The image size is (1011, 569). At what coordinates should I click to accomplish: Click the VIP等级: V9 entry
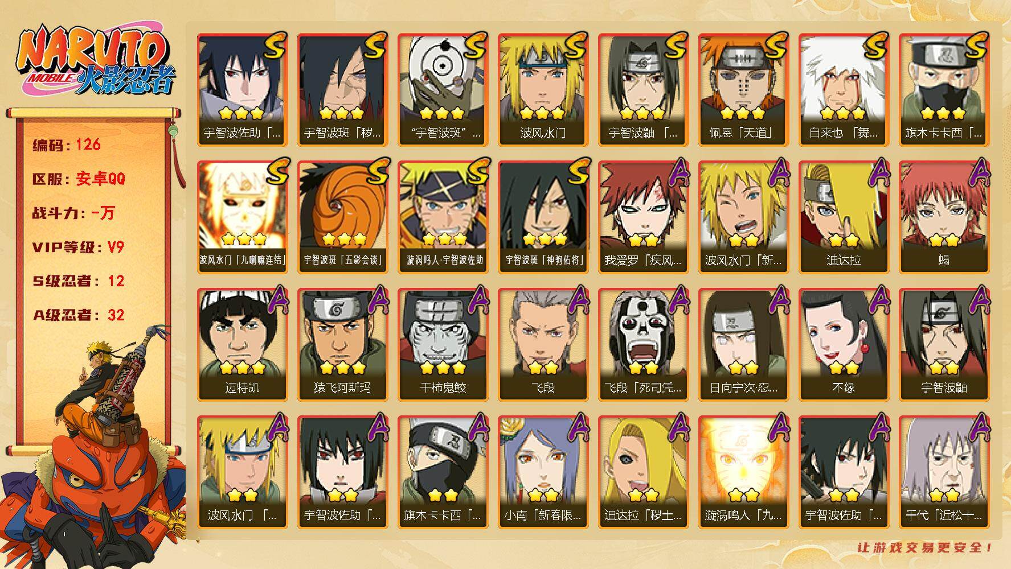[78, 247]
